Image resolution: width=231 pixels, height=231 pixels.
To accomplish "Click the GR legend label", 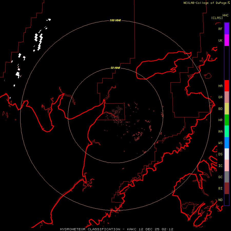I will pos(220,97).
